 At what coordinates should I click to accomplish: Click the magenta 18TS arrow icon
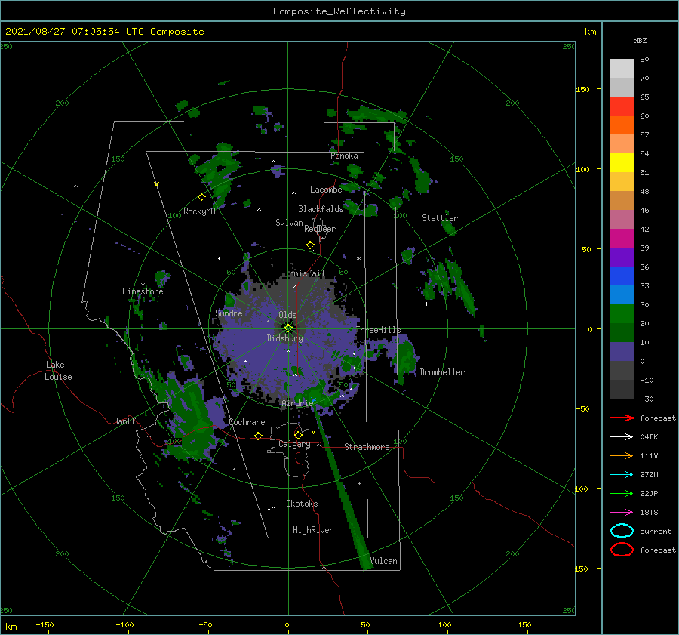tap(622, 513)
